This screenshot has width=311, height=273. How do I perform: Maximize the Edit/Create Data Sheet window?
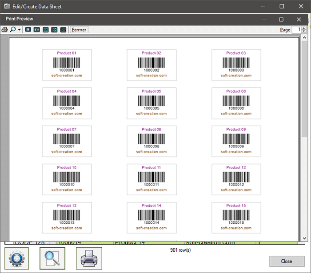(x=282, y=6)
